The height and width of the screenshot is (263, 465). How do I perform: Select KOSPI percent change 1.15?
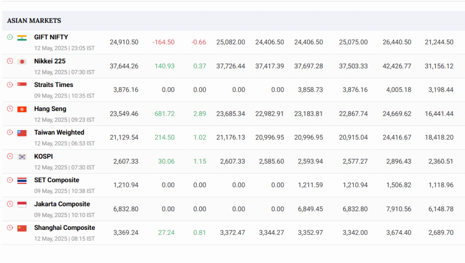point(200,161)
